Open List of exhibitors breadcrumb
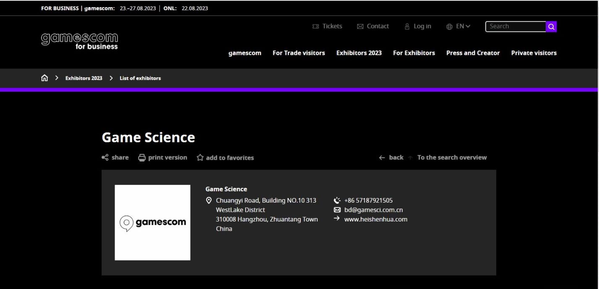 pyautogui.click(x=140, y=78)
